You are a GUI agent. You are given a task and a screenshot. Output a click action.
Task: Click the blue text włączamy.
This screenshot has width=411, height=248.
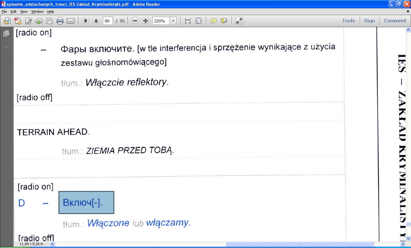click(x=168, y=222)
